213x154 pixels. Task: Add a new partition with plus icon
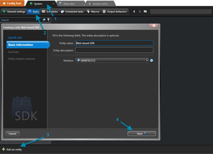(151, 61)
